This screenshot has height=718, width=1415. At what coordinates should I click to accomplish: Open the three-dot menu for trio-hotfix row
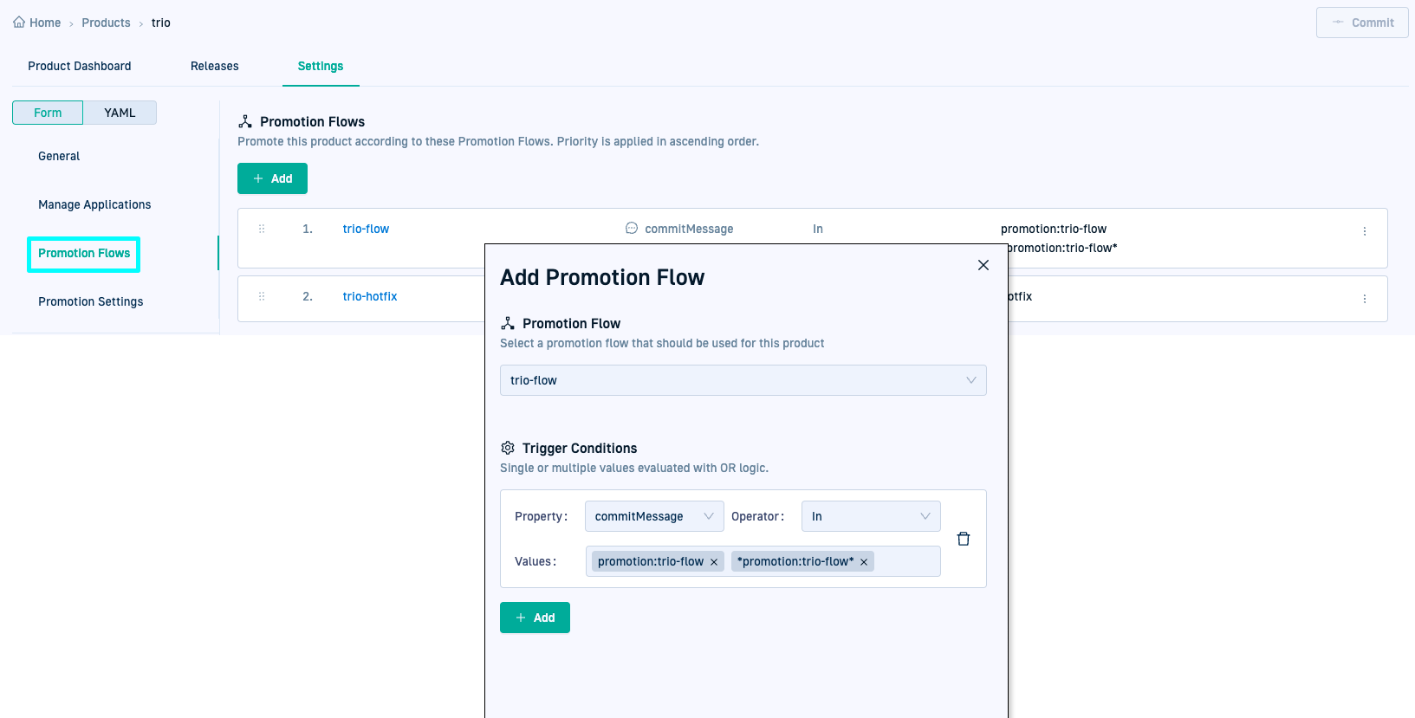1364,299
